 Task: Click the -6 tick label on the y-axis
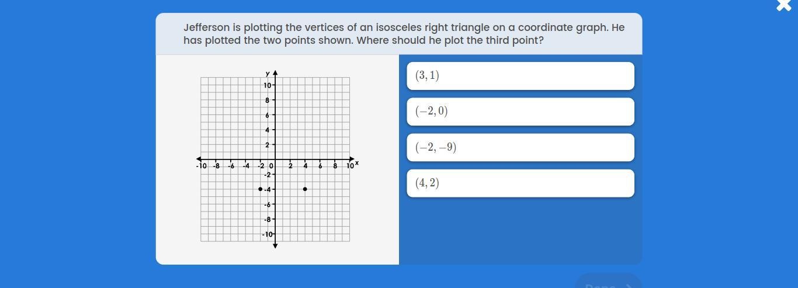coord(267,204)
